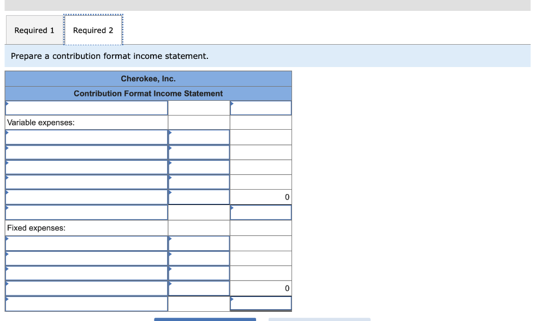Open the fifth variable expense label dropdown

click(86, 197)
